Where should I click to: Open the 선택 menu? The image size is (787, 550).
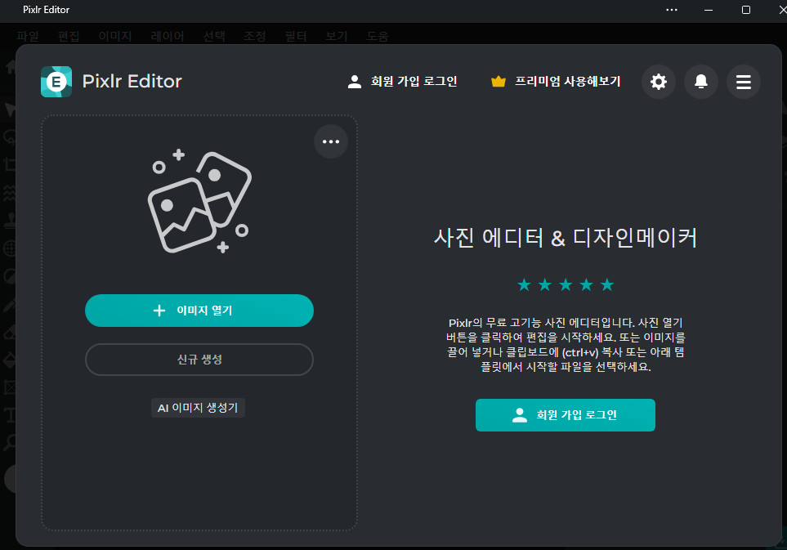coord(214,36)
